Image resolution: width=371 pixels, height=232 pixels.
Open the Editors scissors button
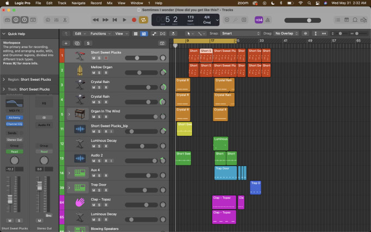coord(65,20)
